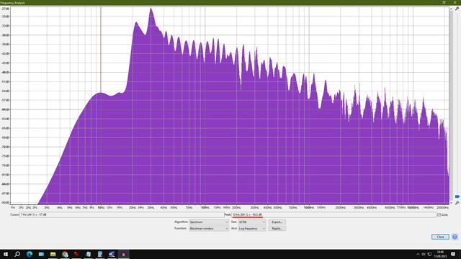Click the zoom-in magnifier above the vertical zoom slider

point(457,9)
